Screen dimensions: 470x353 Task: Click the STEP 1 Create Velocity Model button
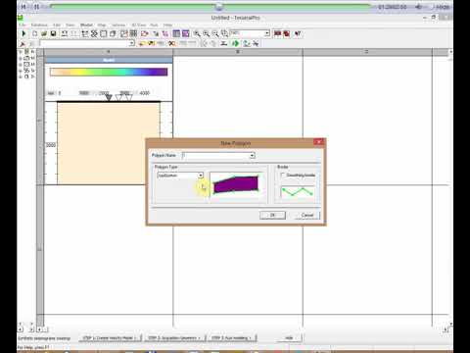110,337
